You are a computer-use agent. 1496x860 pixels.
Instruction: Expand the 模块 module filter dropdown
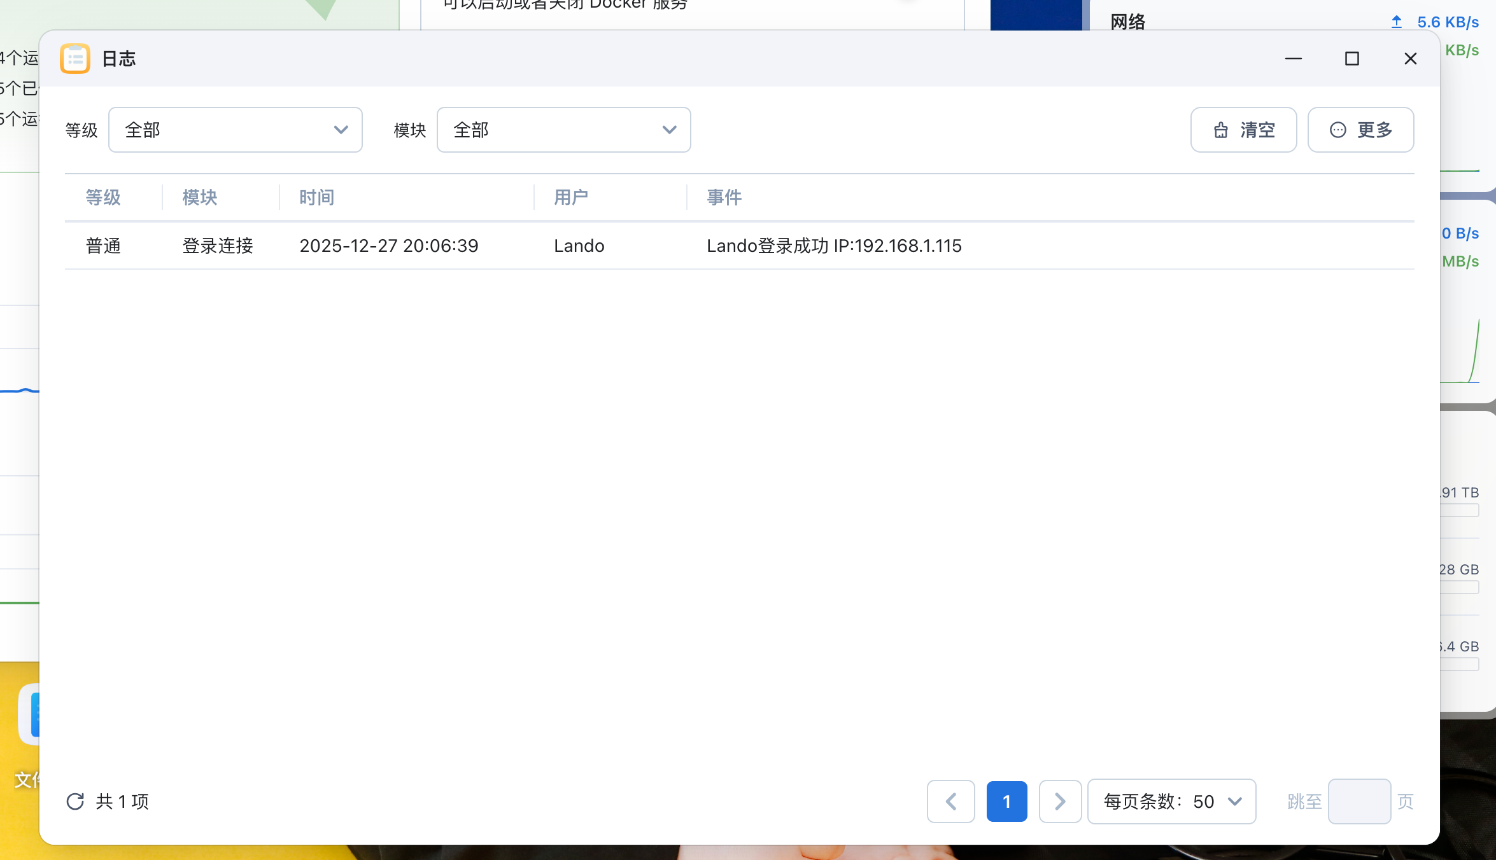563,130
